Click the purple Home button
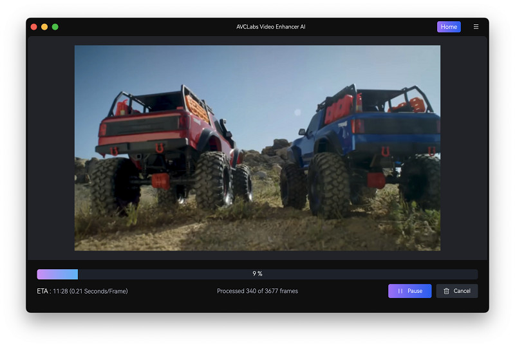This screenshot has height=347, width=515. click(449, 27)
